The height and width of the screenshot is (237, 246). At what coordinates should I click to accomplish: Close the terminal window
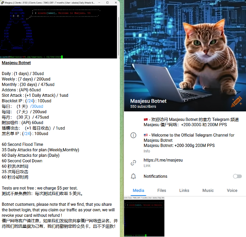pyautogui.click(x=116, y=2)
